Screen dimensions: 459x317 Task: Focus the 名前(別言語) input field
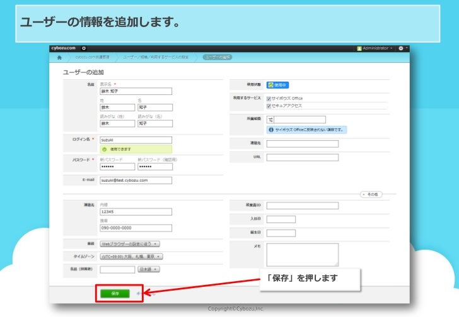pyautogui.click(x=117, y=269)
